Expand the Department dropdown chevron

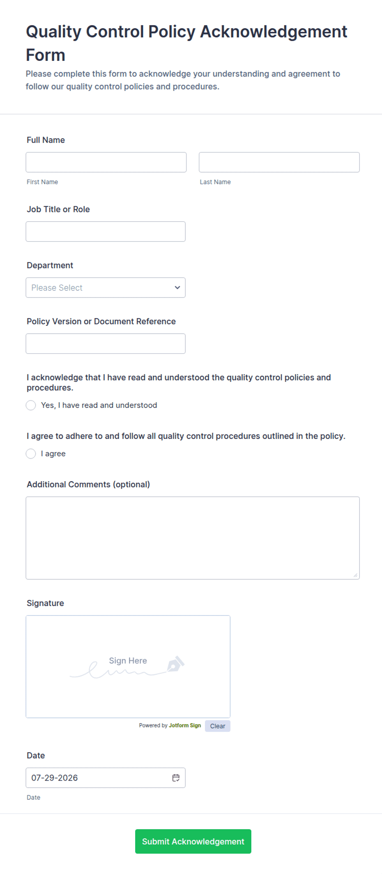(177, 288)
